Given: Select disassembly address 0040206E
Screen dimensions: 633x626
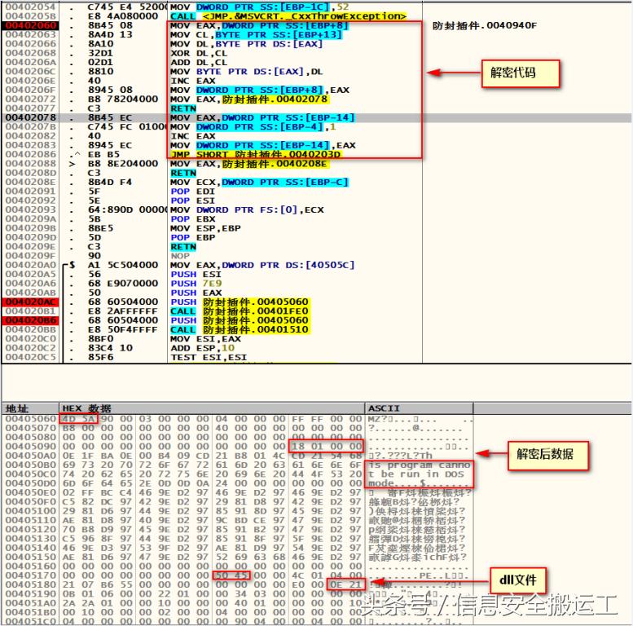Looking at the screenshot, I should pos(31,81).
